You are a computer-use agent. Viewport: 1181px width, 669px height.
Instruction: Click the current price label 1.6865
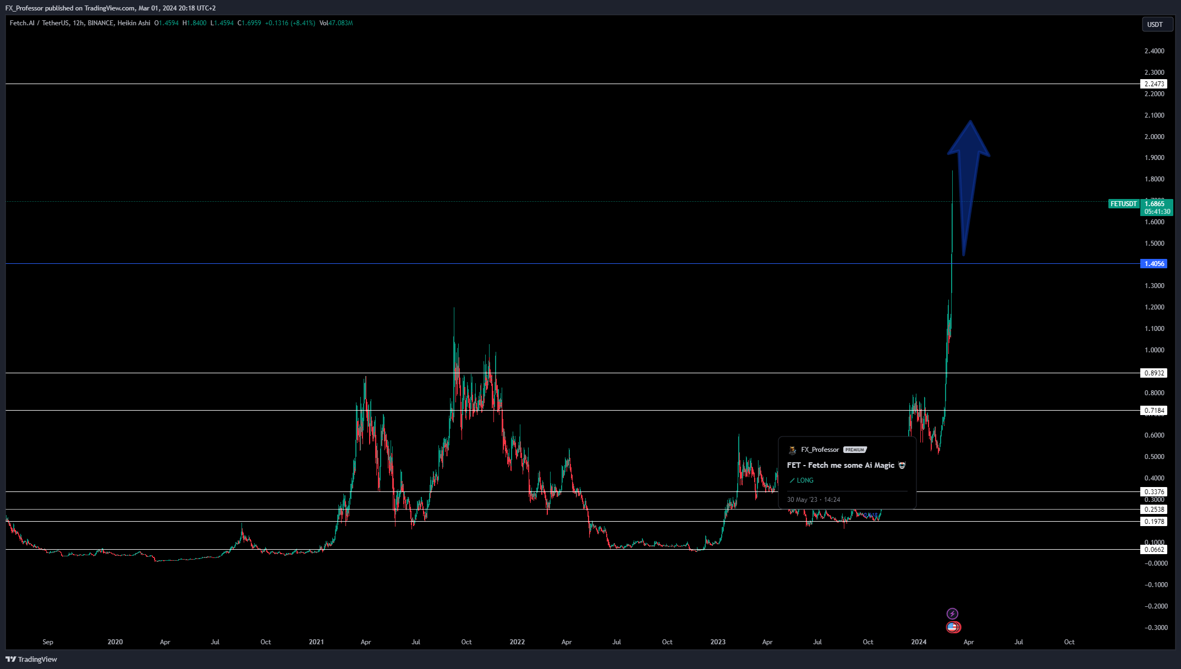[1155, 204]
